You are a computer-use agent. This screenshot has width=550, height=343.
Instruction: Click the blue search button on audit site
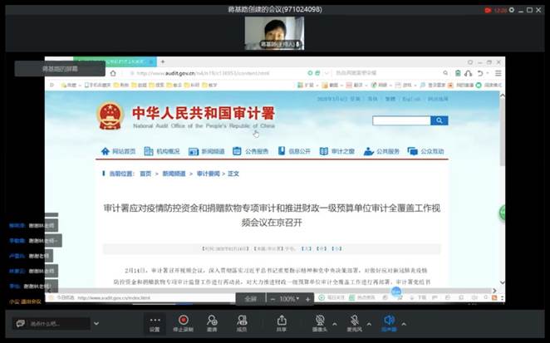pos(440,120)
